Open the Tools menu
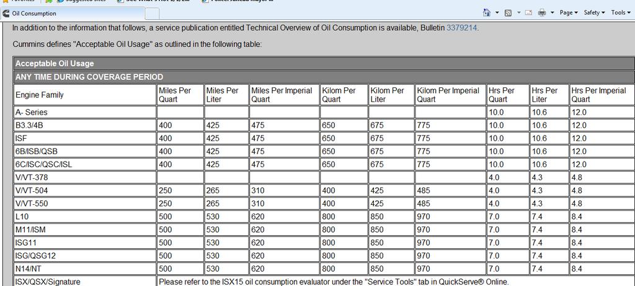 coord(621,12)
